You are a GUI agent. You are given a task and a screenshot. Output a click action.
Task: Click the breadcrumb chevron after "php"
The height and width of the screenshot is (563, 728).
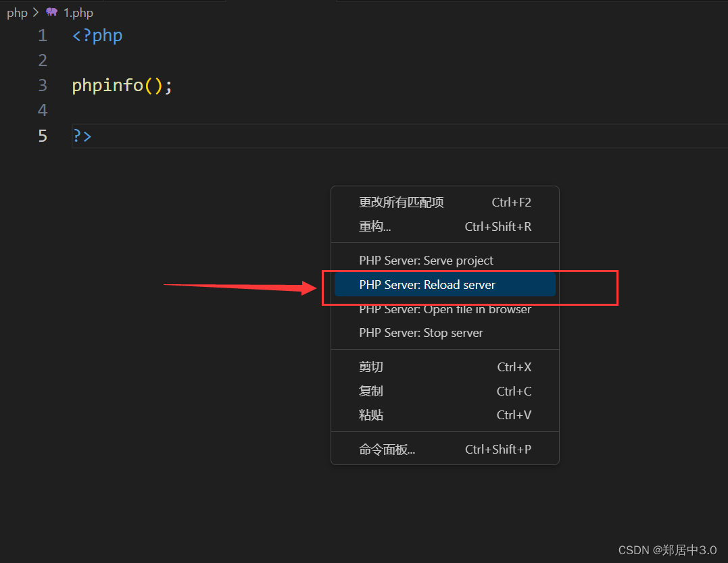[x=35, y=12]
